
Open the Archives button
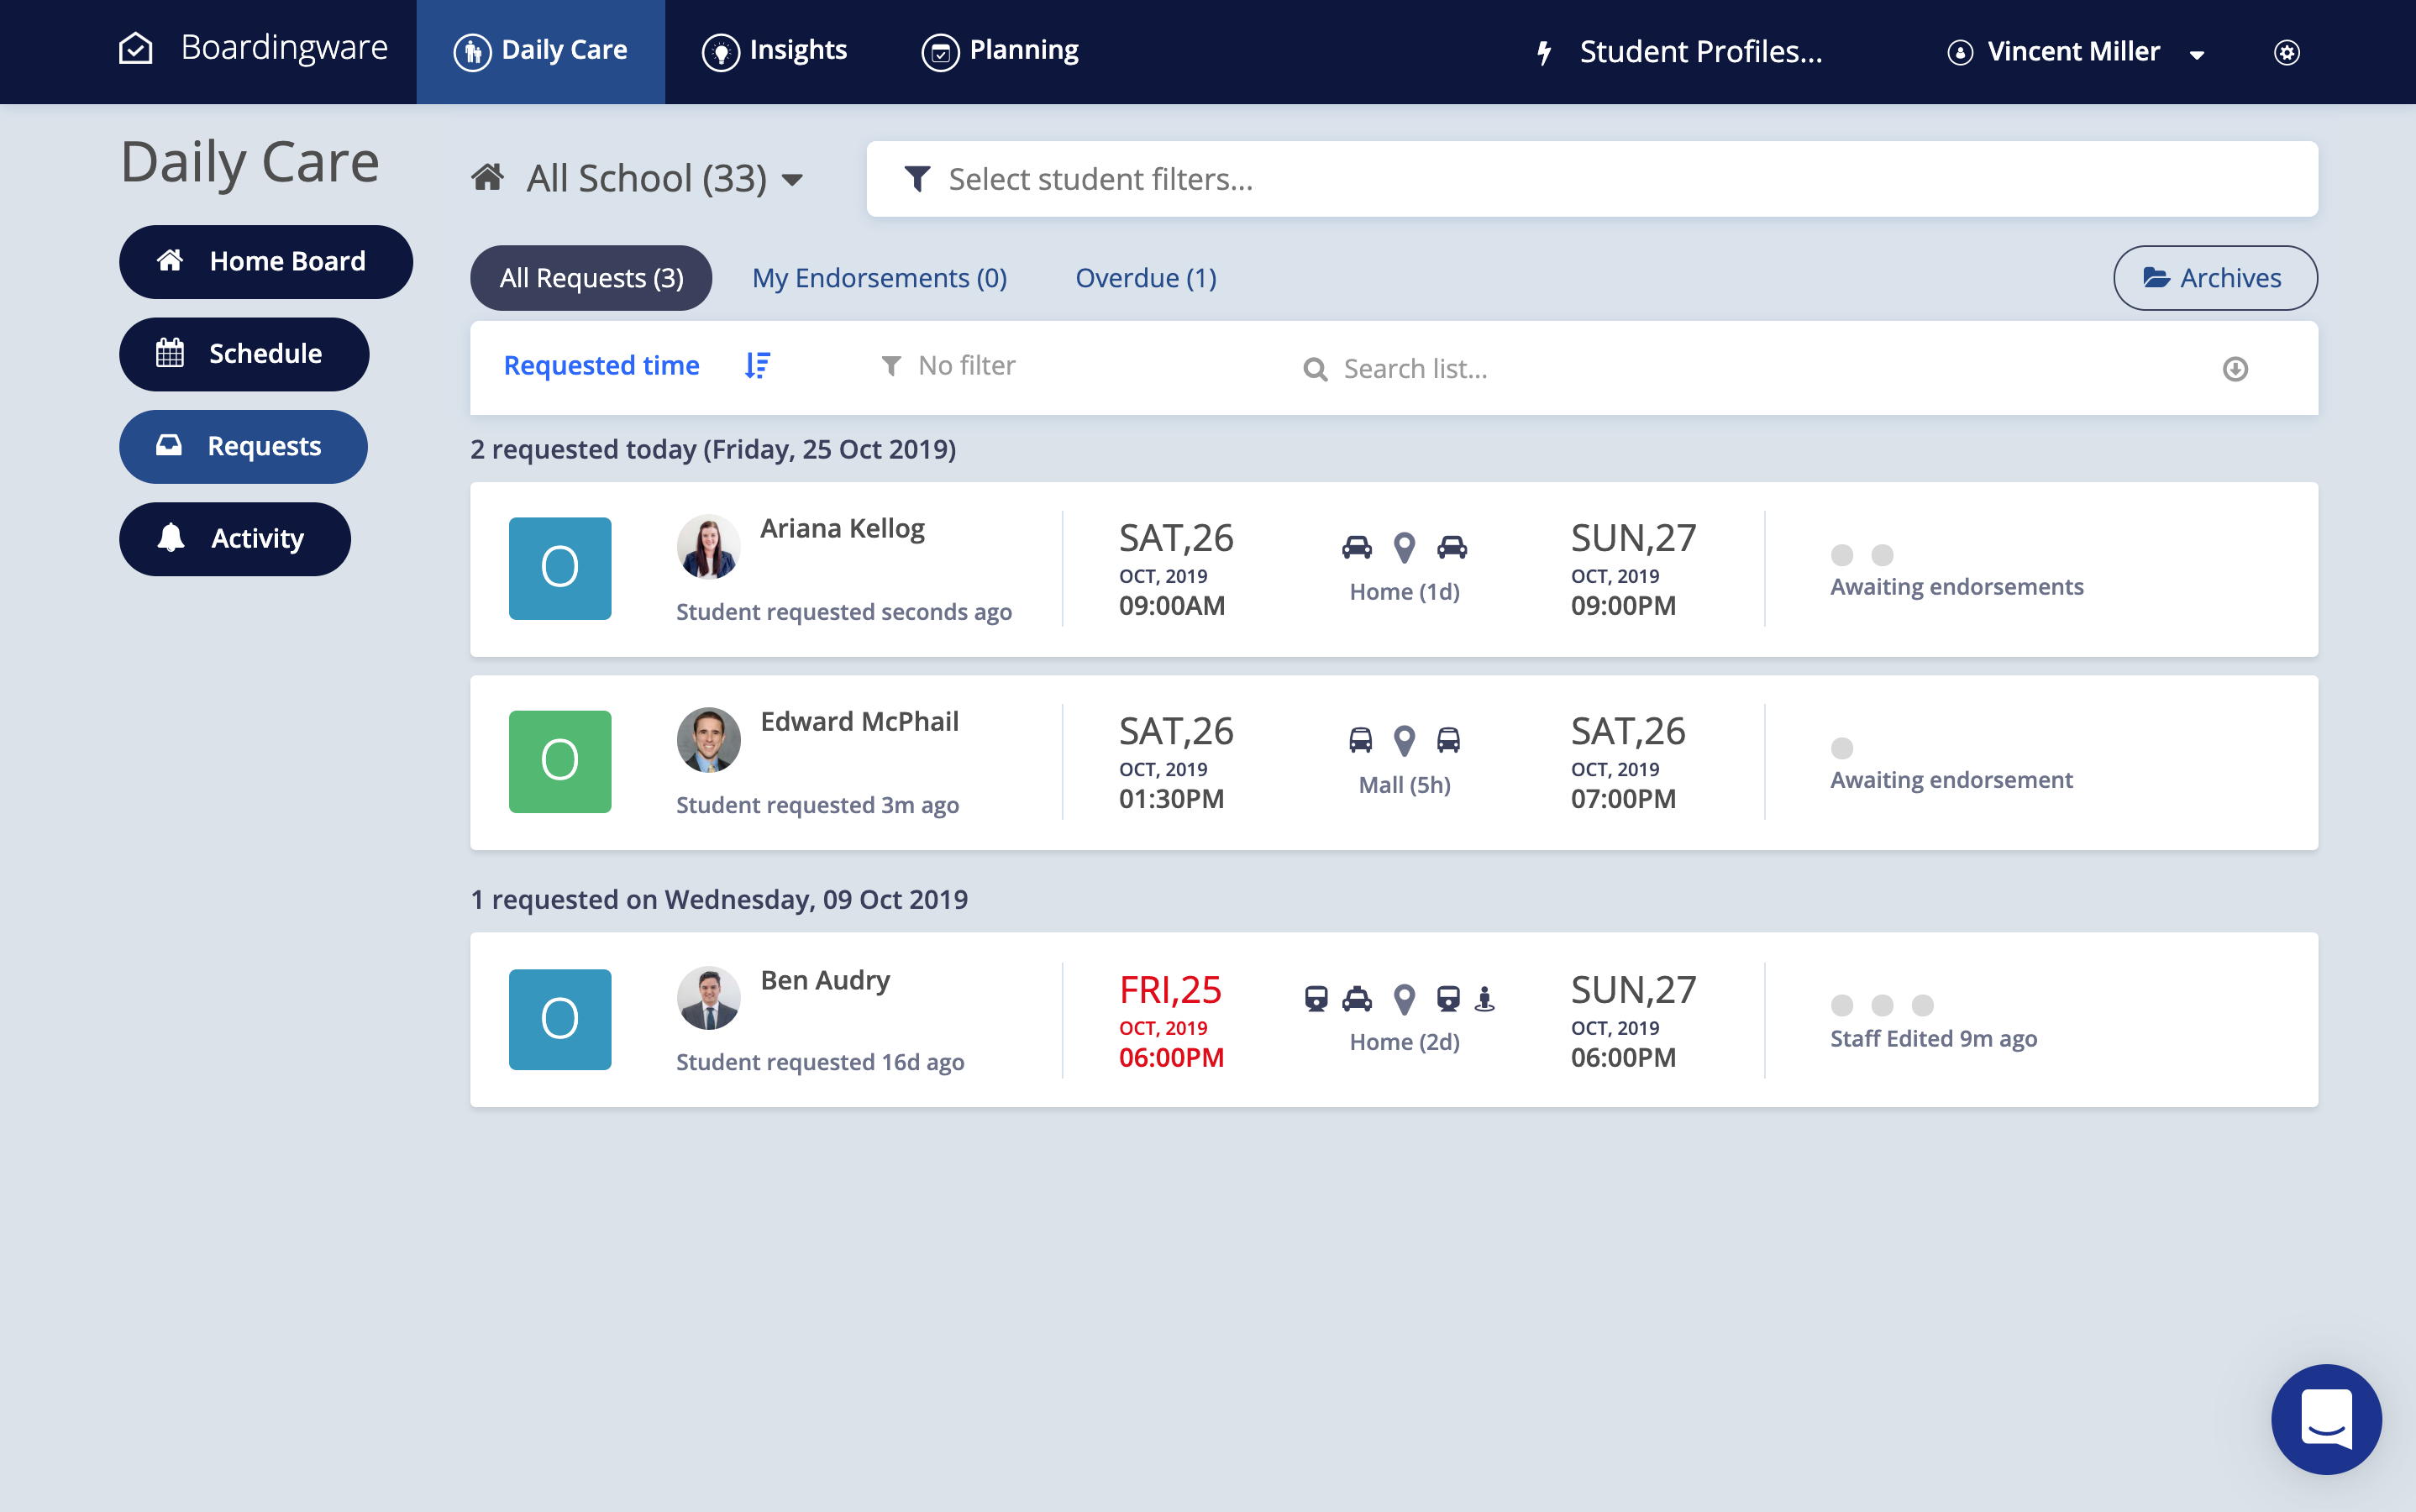(x=2214, y=278)
